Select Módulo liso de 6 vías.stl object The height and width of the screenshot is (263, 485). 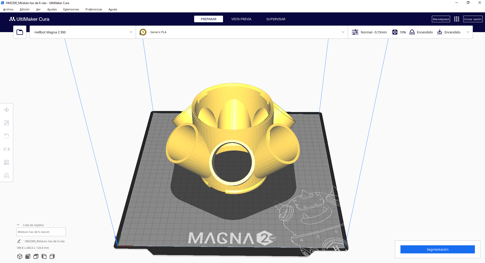(x=41, y=232)
